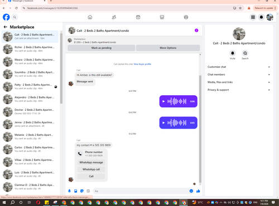The width and height of the screenshot is (279, 206).
Task: Reload the page with browser refresh
Action: [16, 8]
